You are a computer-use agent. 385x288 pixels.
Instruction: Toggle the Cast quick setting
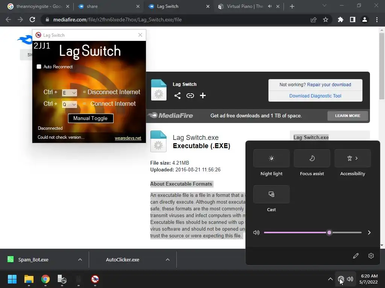click(271, 194)
